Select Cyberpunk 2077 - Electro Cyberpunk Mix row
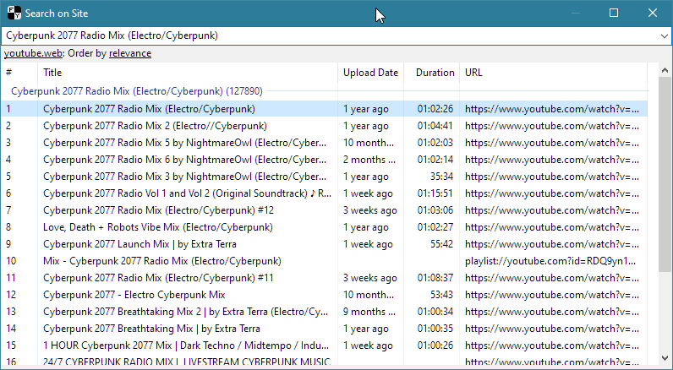The image size is (673, 370). pos(134,295)
